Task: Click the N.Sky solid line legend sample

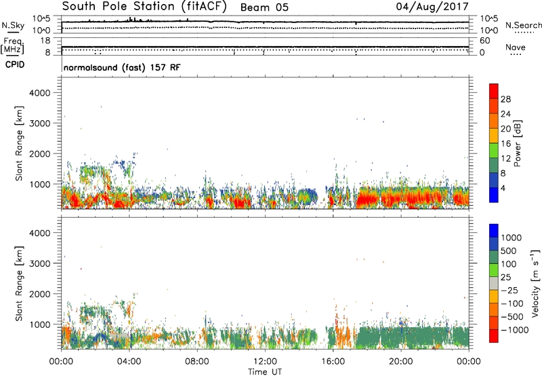Action: [13, 32]
